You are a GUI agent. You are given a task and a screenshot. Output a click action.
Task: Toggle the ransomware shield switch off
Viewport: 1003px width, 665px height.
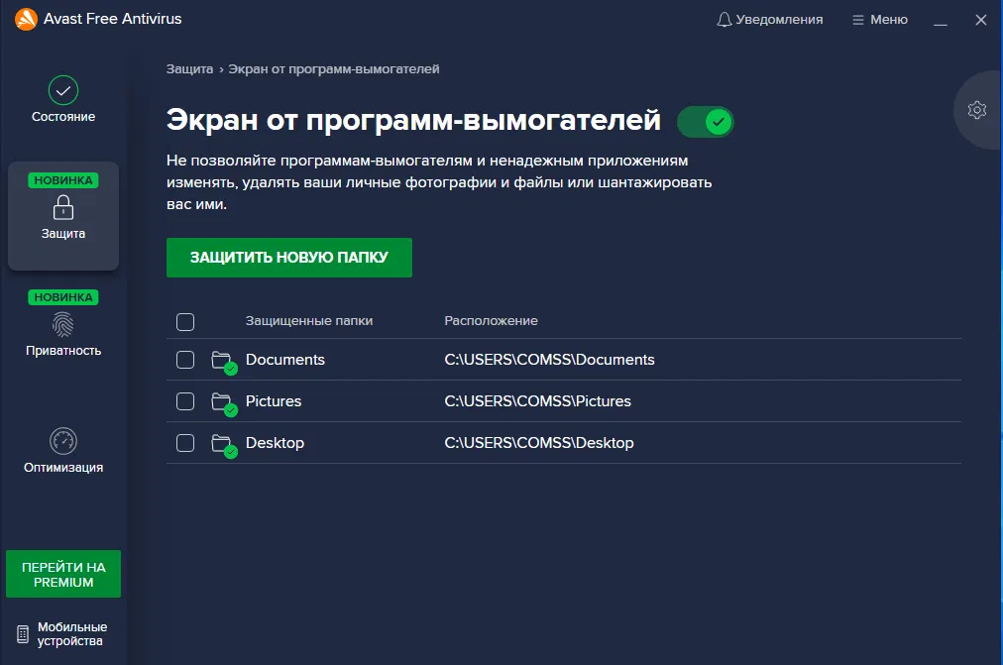point(706,122)
